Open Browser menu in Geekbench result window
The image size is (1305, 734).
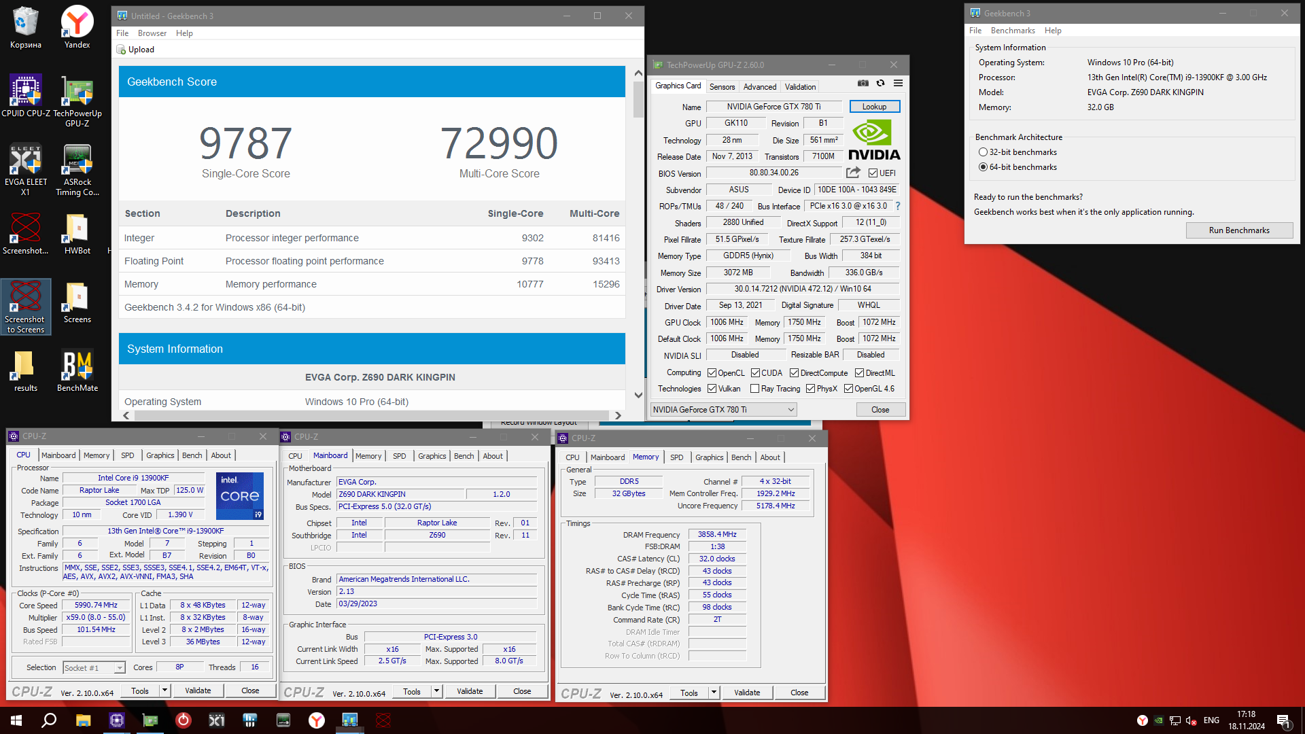(152, 33)
